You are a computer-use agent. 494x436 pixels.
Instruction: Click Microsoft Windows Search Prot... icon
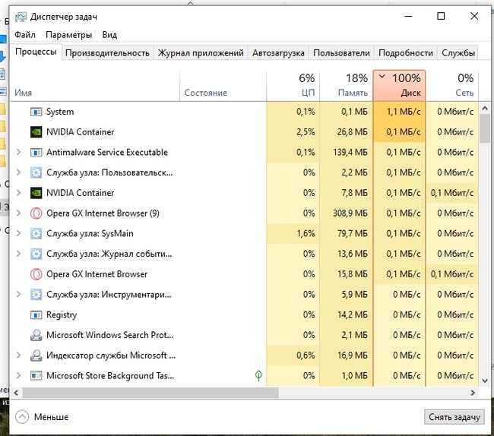[x=36, y=335]
